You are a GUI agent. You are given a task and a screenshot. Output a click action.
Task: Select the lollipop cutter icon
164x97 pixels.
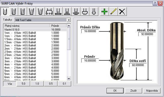pos(94,11)
